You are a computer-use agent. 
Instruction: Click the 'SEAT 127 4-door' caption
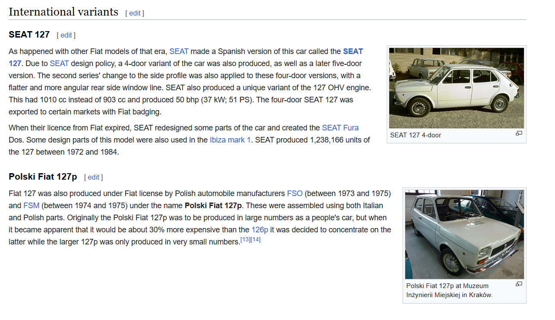coord(416,135)
